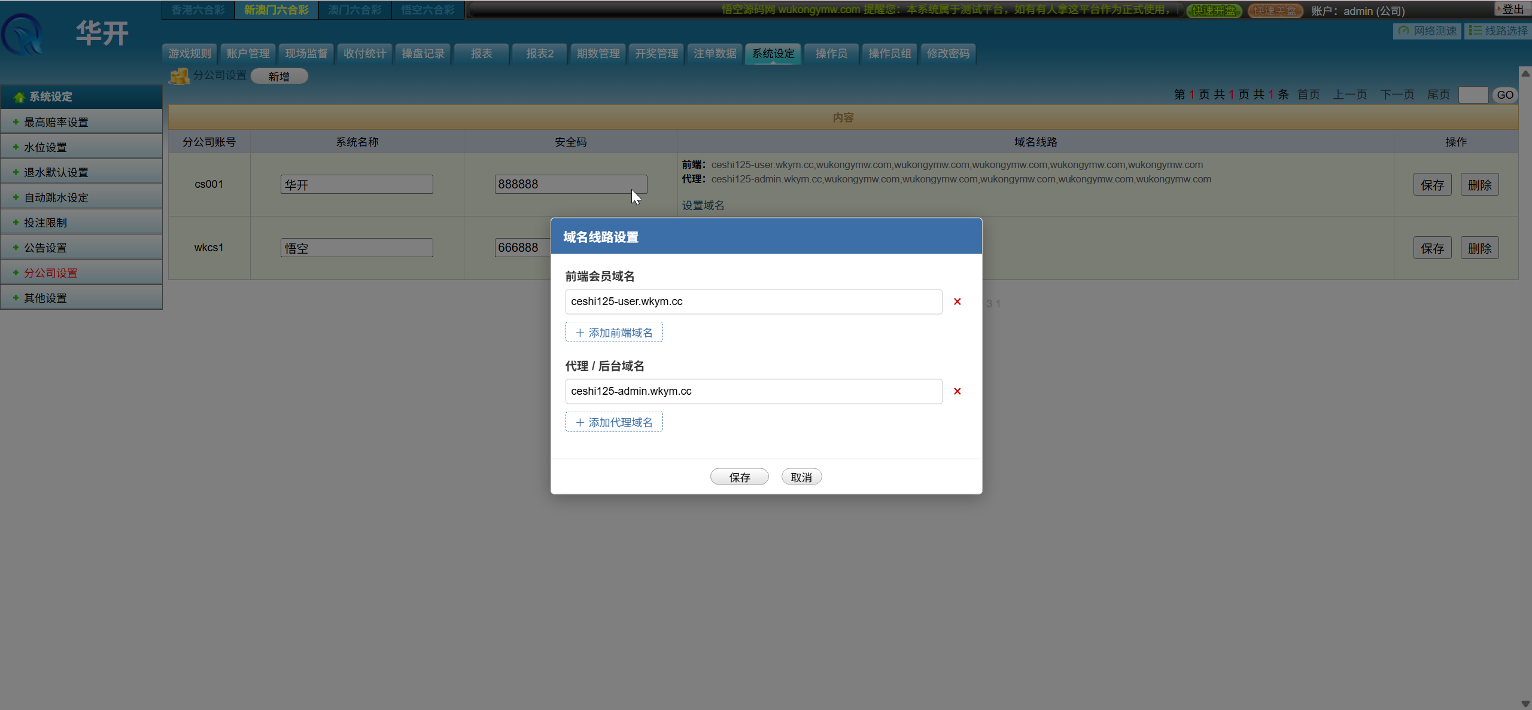Open the 期数管理 menu

(598, 54)
